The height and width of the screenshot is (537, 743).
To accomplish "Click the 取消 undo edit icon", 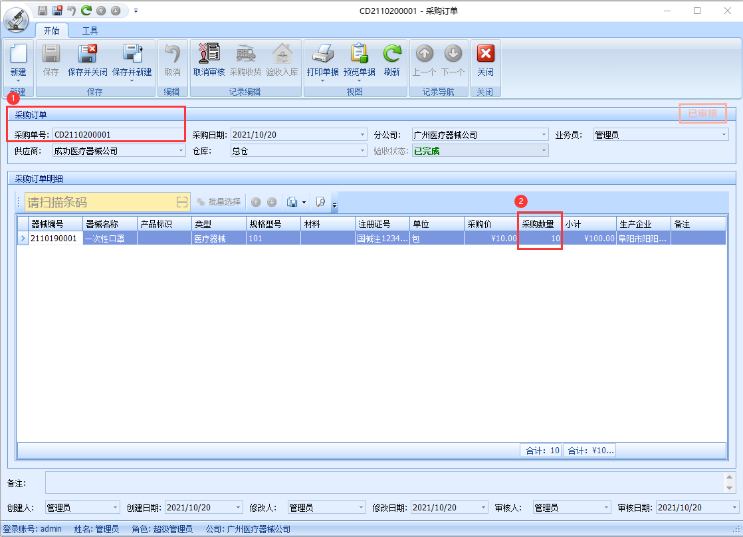I will 173,54.
